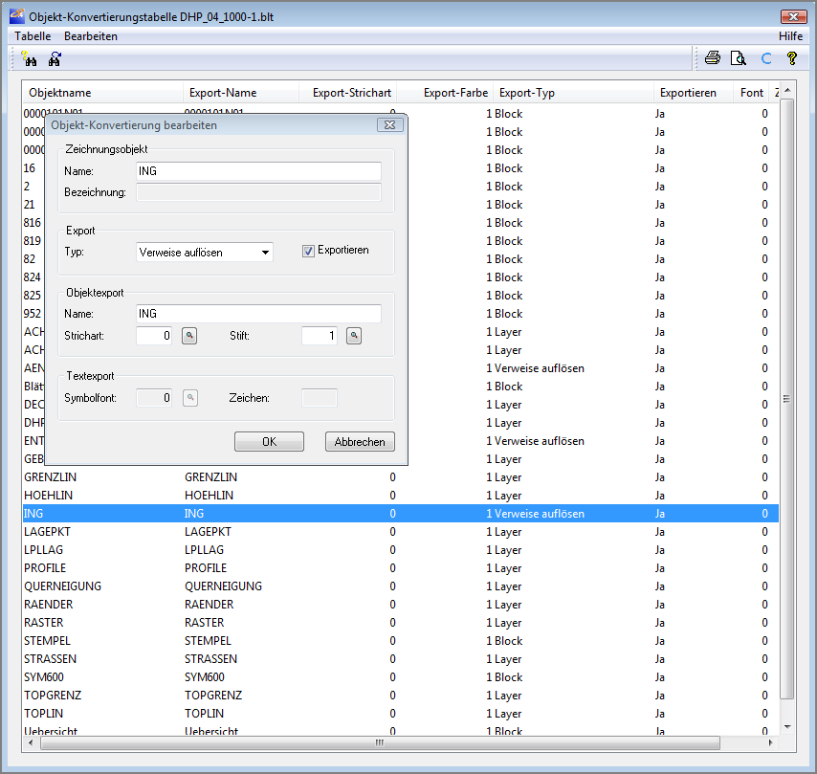
Task: Click the Export-Name column header
Action: tap(241, 93)
